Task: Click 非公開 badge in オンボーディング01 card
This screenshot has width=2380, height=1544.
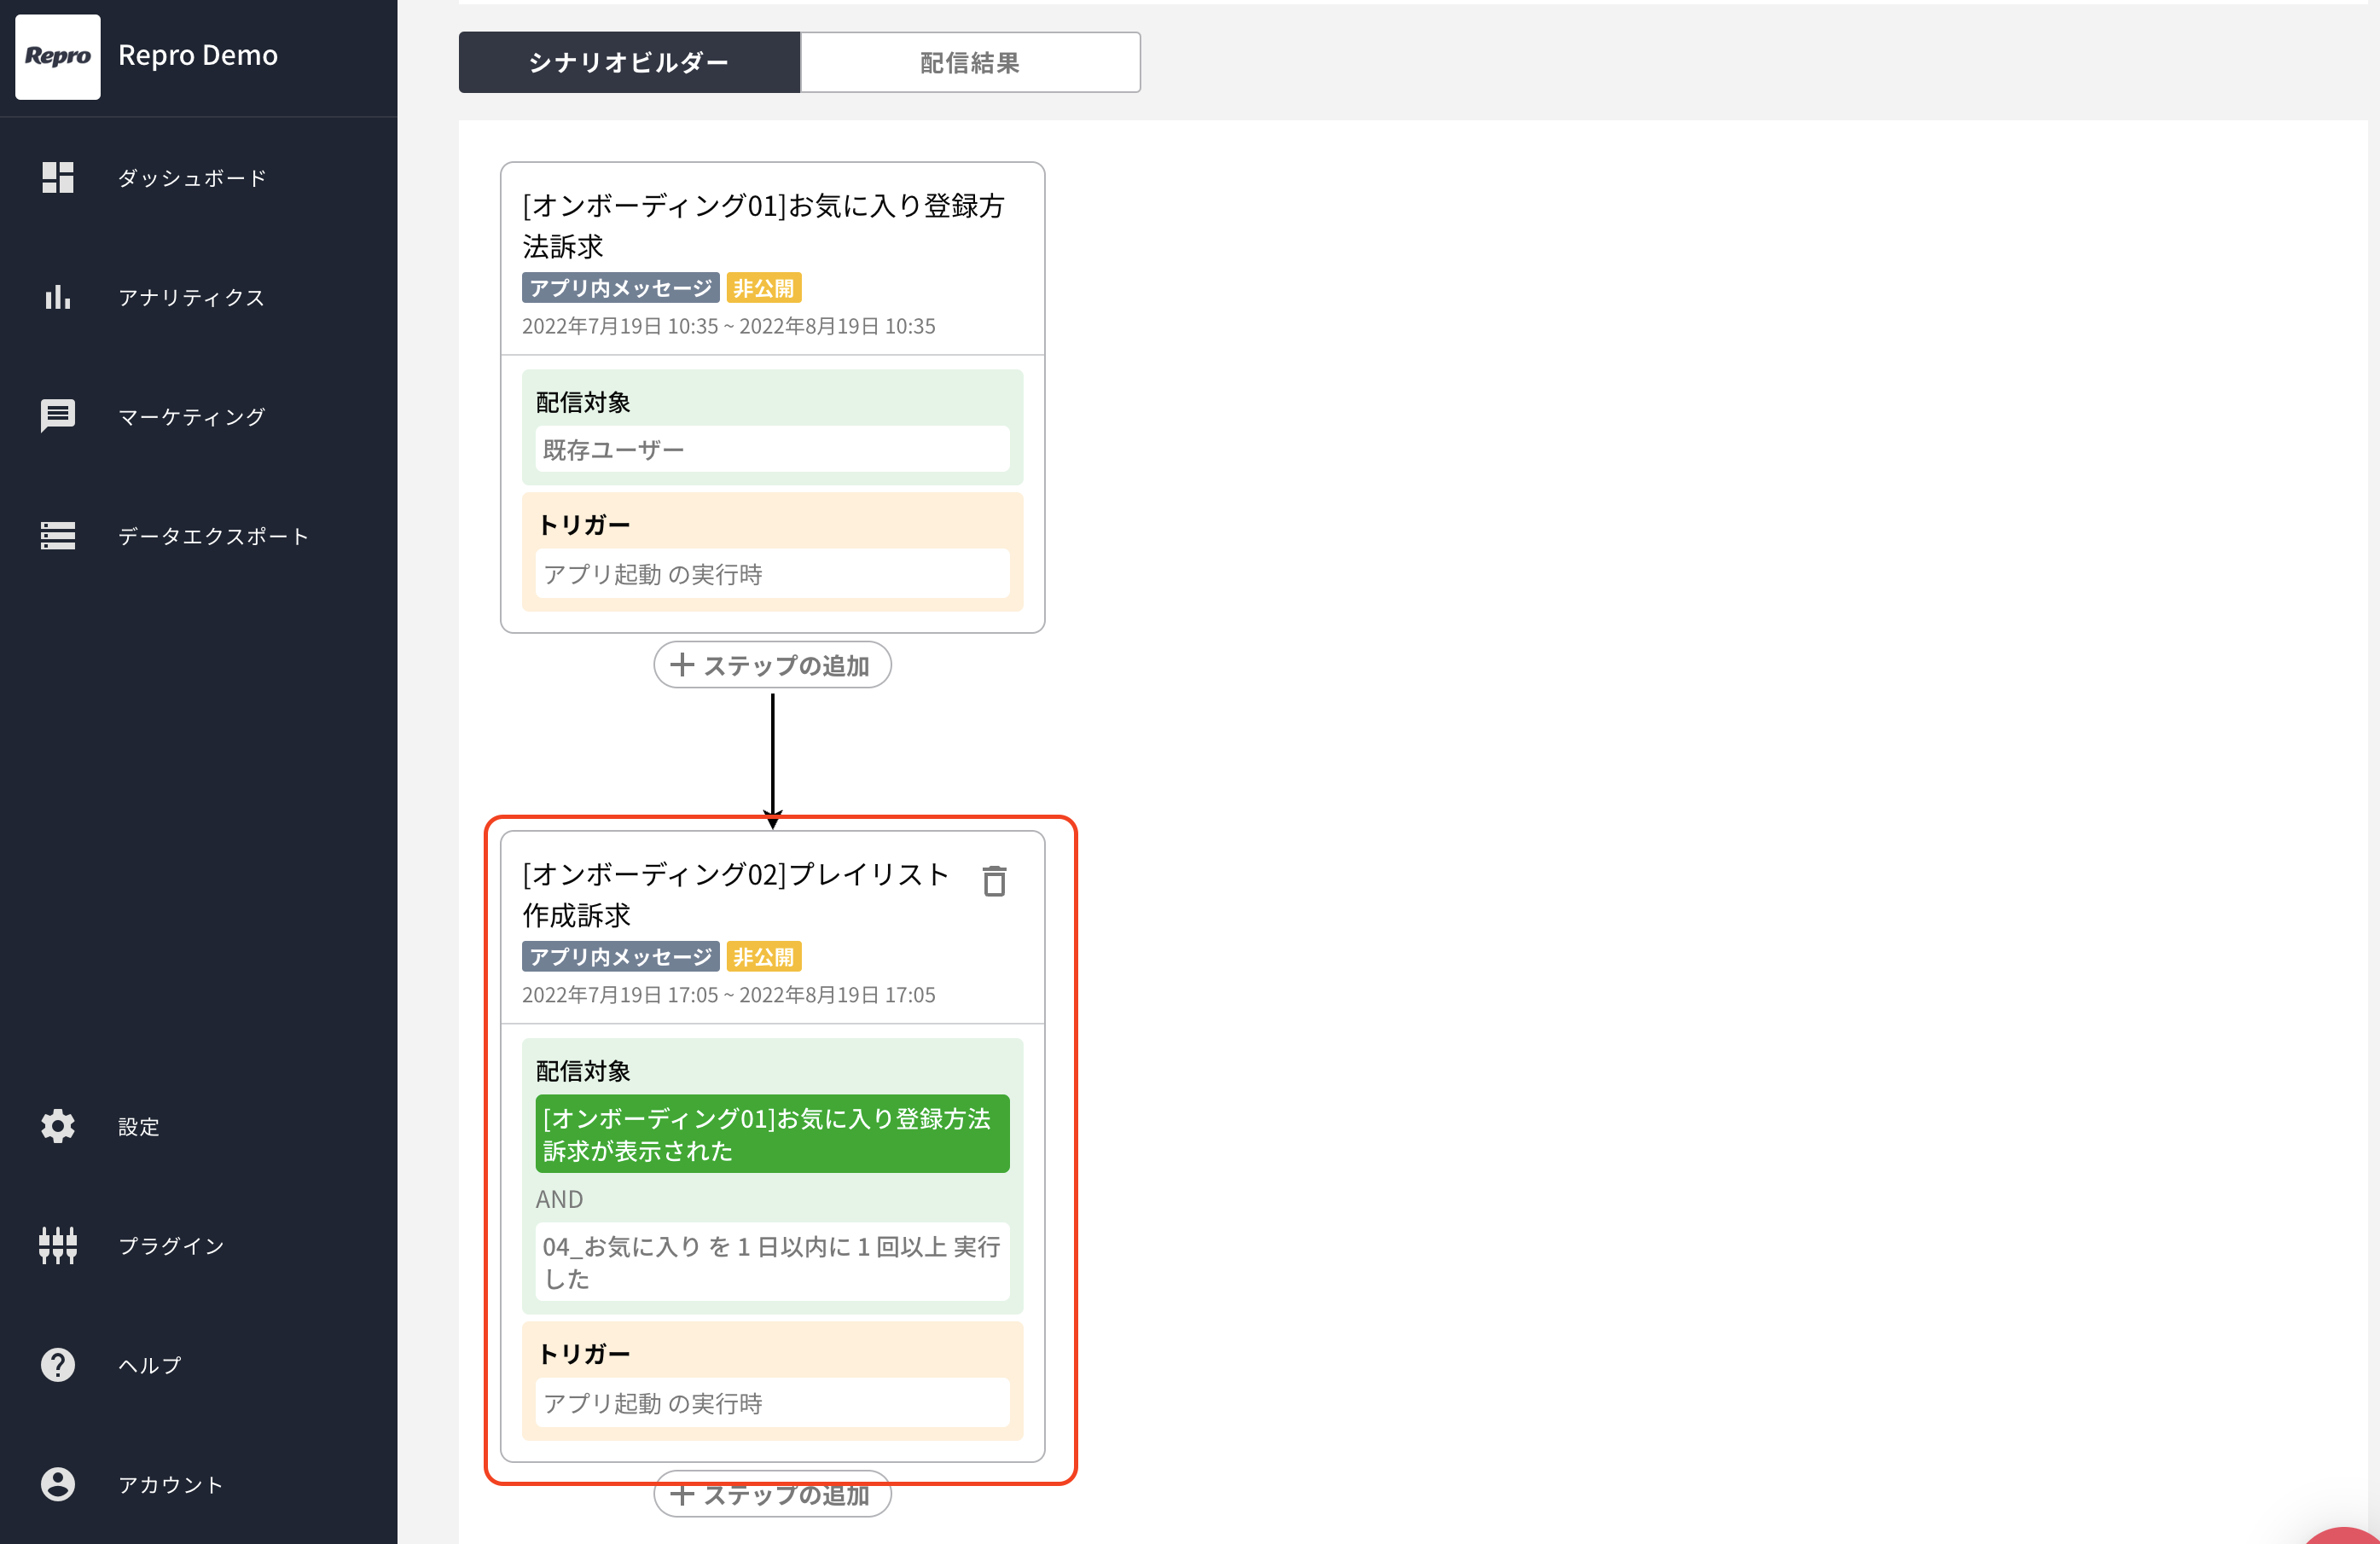Action: coord(764,288)
